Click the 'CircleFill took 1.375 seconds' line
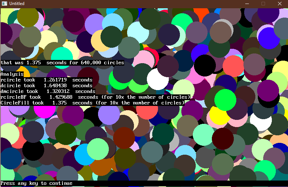 point(92,103)
